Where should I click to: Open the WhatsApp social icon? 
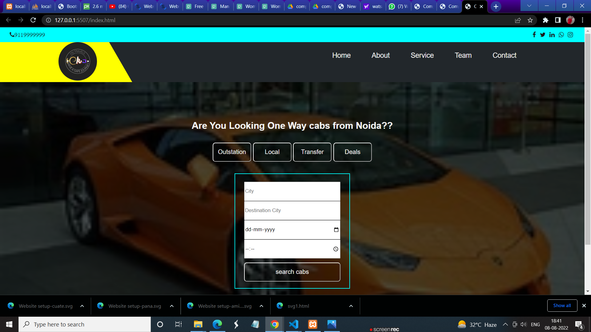click(561, 35)
